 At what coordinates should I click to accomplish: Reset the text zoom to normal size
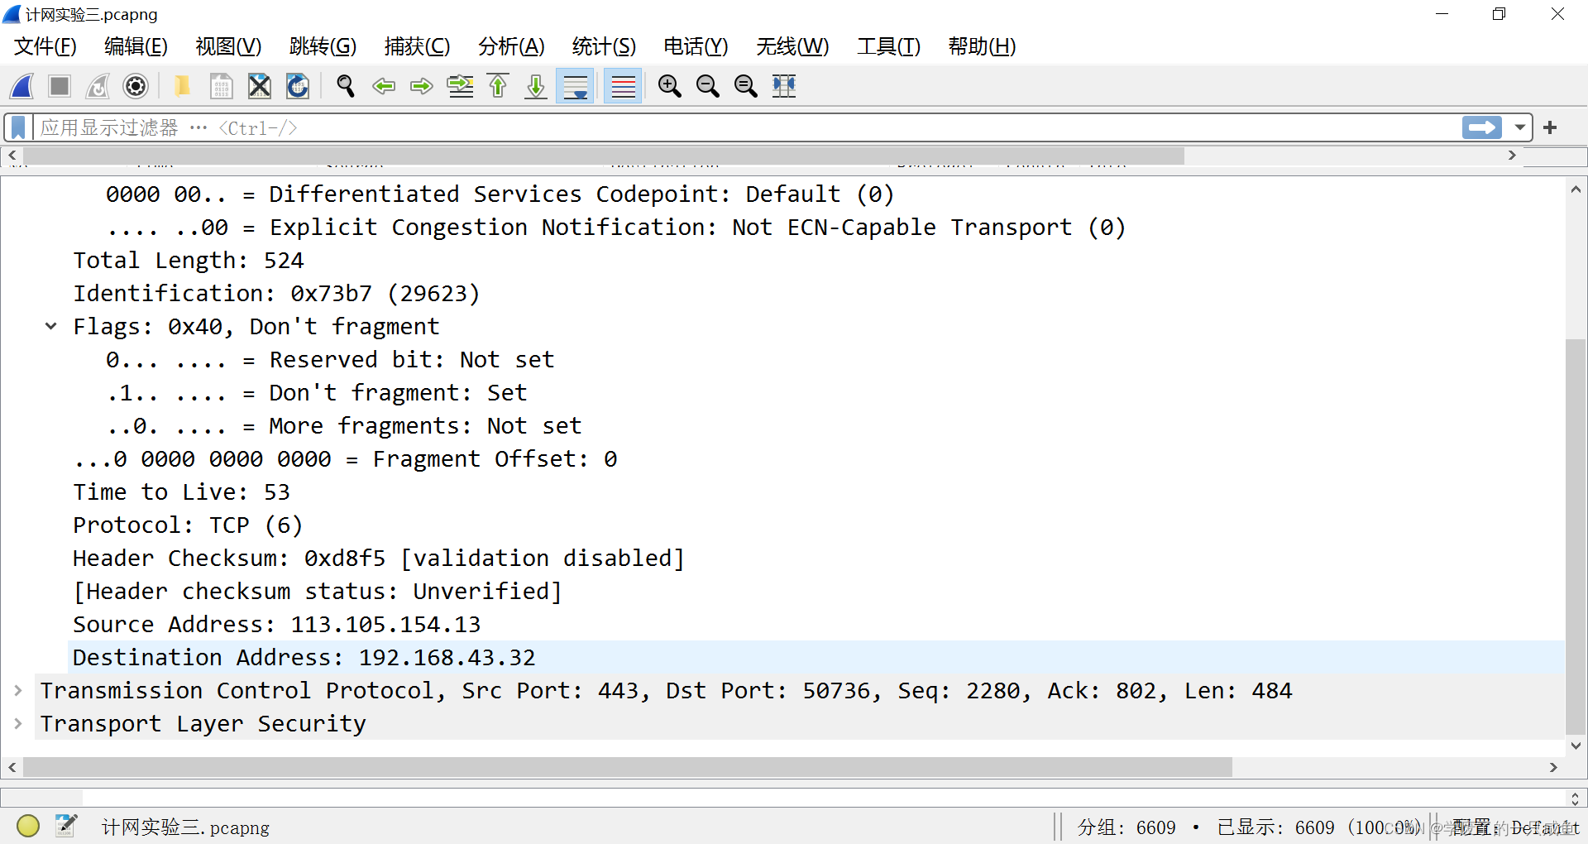(746, 86)
